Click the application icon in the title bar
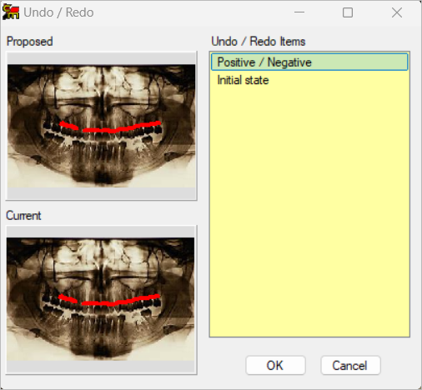Viewport: 422px width, 390px height. coord(11,12)
